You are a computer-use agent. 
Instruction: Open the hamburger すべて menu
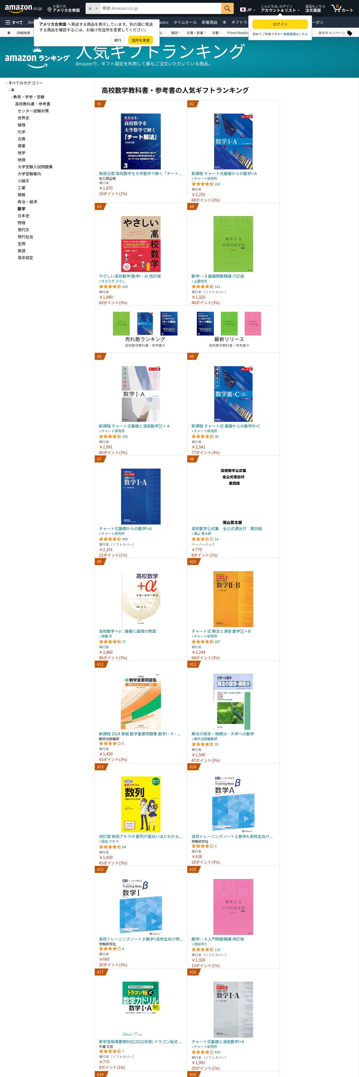14,23
